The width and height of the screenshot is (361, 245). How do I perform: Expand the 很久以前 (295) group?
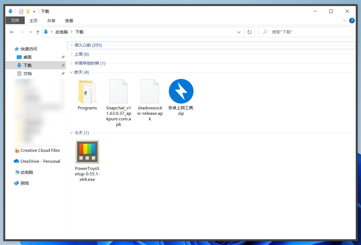point(72,45)
